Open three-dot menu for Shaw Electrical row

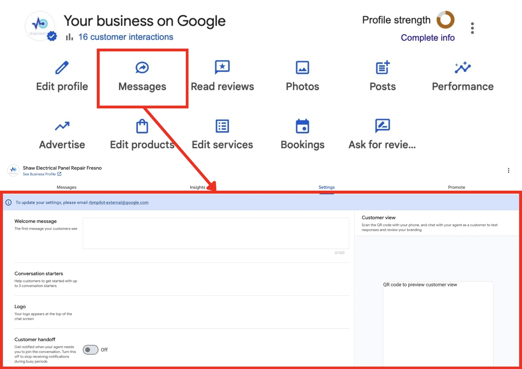(x=508, y=170)
